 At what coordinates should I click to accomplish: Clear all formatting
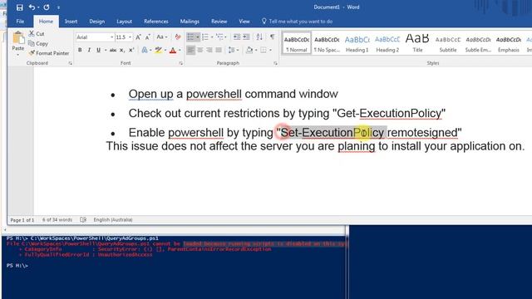pyautogui.click(x=177, y=37)
